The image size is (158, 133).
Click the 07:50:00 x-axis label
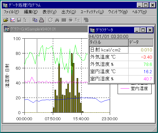click(x=53, y=119)
